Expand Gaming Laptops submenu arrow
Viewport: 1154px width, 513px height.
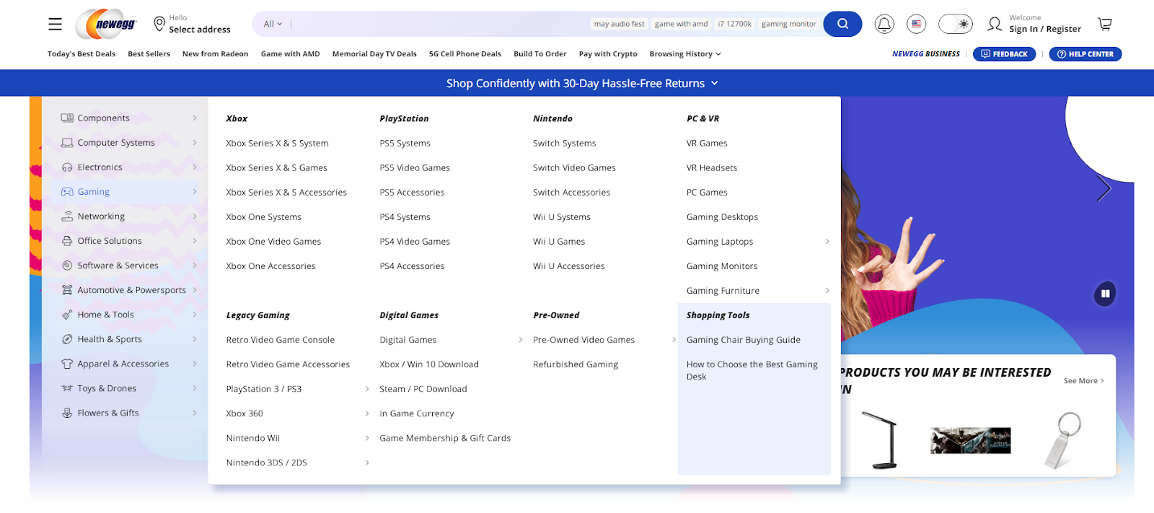tap(827, 242)
